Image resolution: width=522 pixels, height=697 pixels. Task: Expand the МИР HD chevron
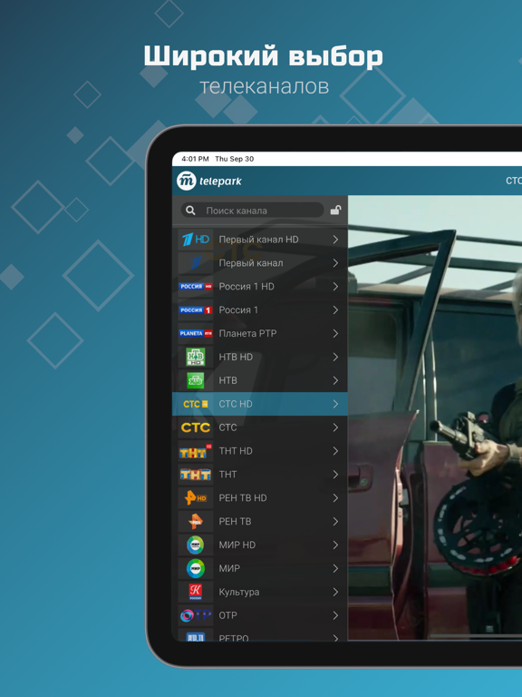[335, 545]
